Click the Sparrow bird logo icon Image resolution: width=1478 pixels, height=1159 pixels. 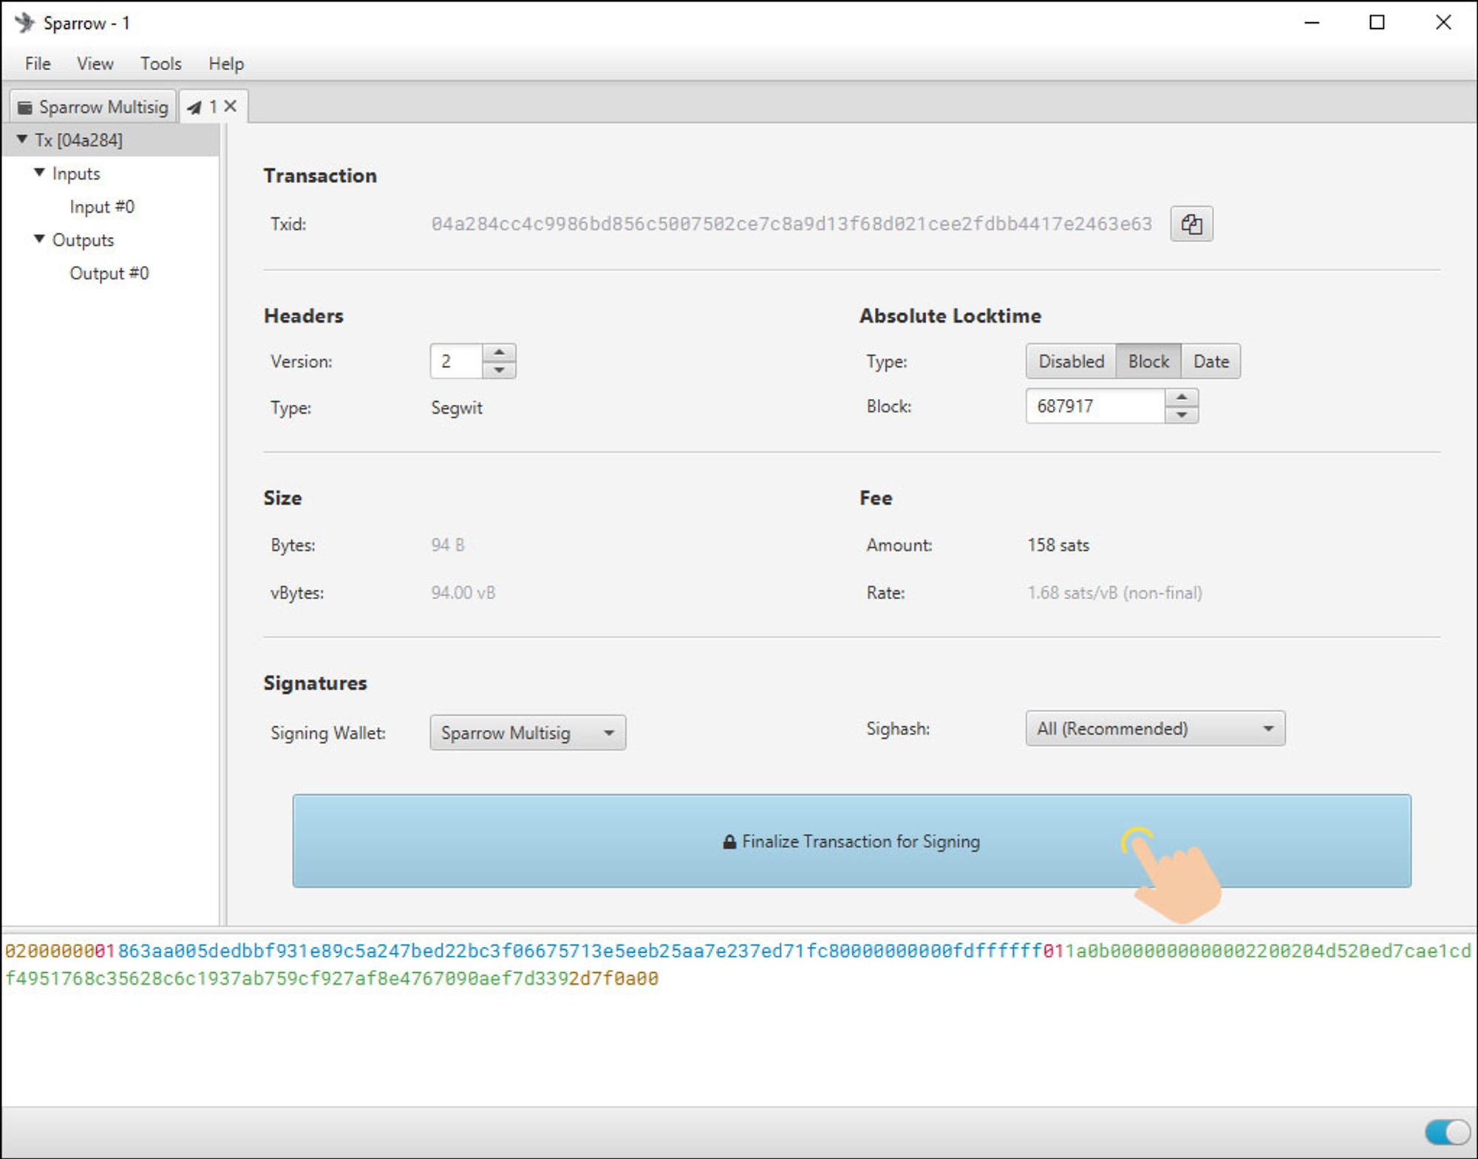(x=24, y=23)
